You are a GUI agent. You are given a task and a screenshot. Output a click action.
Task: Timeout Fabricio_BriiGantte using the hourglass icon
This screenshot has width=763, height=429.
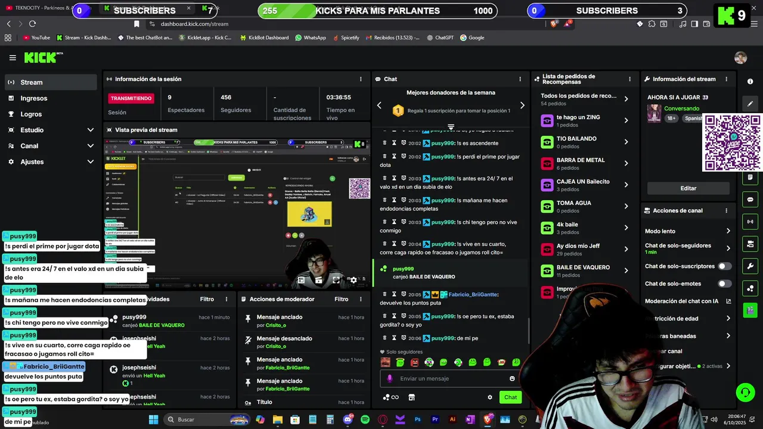click(x=394, y=294)
